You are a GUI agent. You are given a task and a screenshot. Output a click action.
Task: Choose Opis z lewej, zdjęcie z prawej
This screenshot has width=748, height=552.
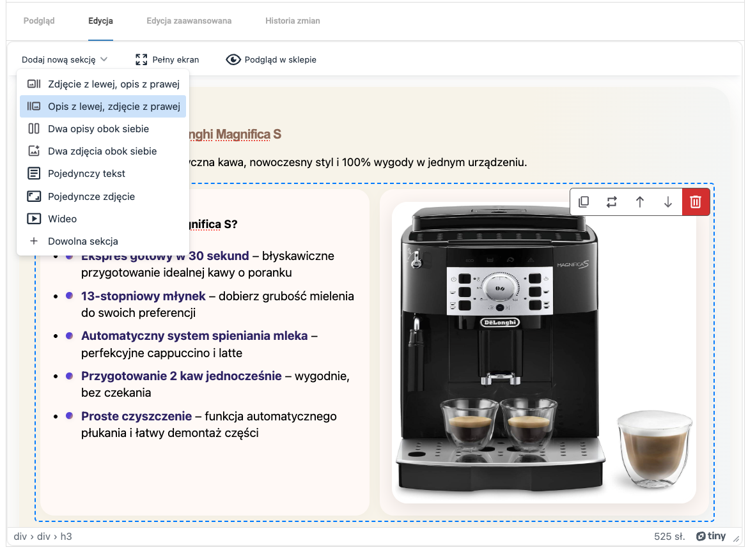pos(103,106)
